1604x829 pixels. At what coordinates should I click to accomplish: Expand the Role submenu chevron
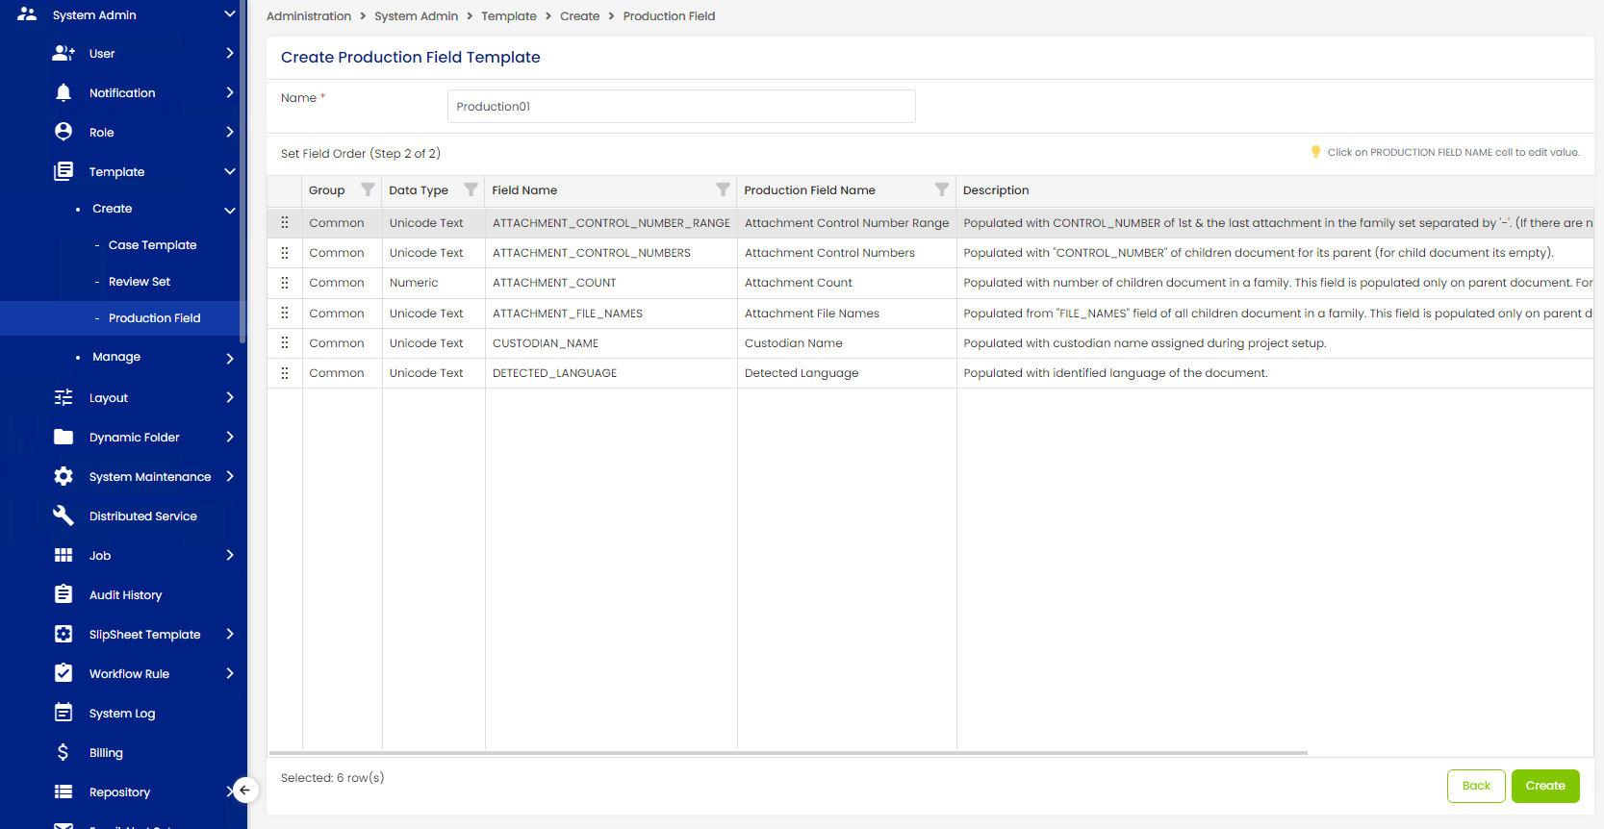pos(229,132)
